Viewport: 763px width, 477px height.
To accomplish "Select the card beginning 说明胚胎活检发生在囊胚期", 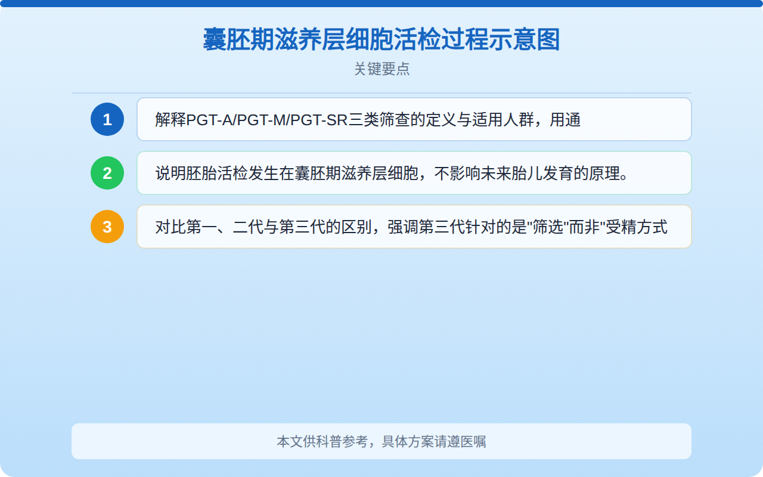I will click(x=414, y=173).
